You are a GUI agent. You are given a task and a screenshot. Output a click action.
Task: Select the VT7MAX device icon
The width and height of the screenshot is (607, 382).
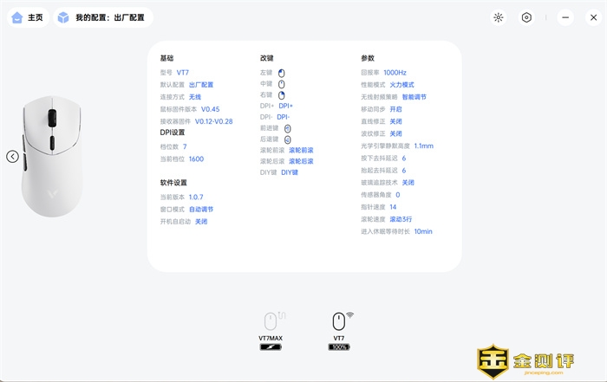(x=271, y=321)
